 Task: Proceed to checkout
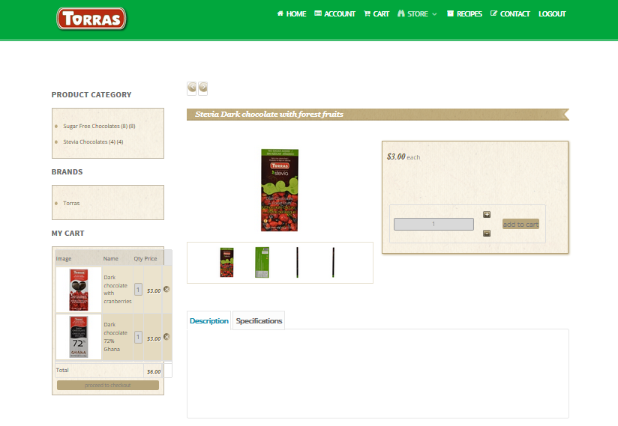pyautogui.click(x=108, y=385)
